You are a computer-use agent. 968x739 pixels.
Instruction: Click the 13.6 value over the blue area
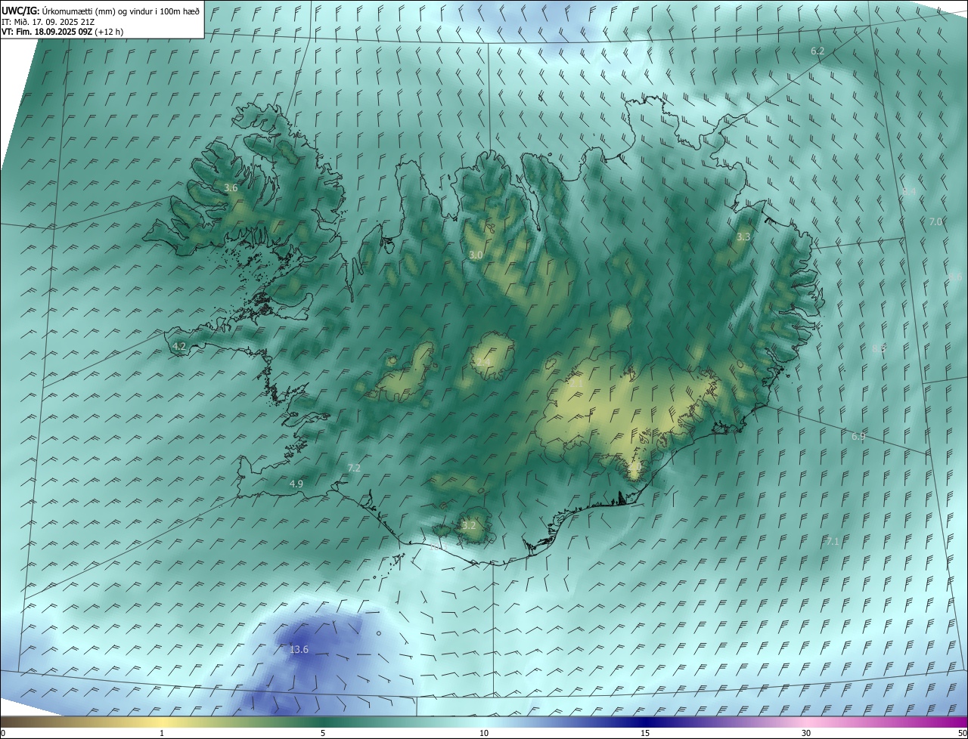click(x=299, y=650)
